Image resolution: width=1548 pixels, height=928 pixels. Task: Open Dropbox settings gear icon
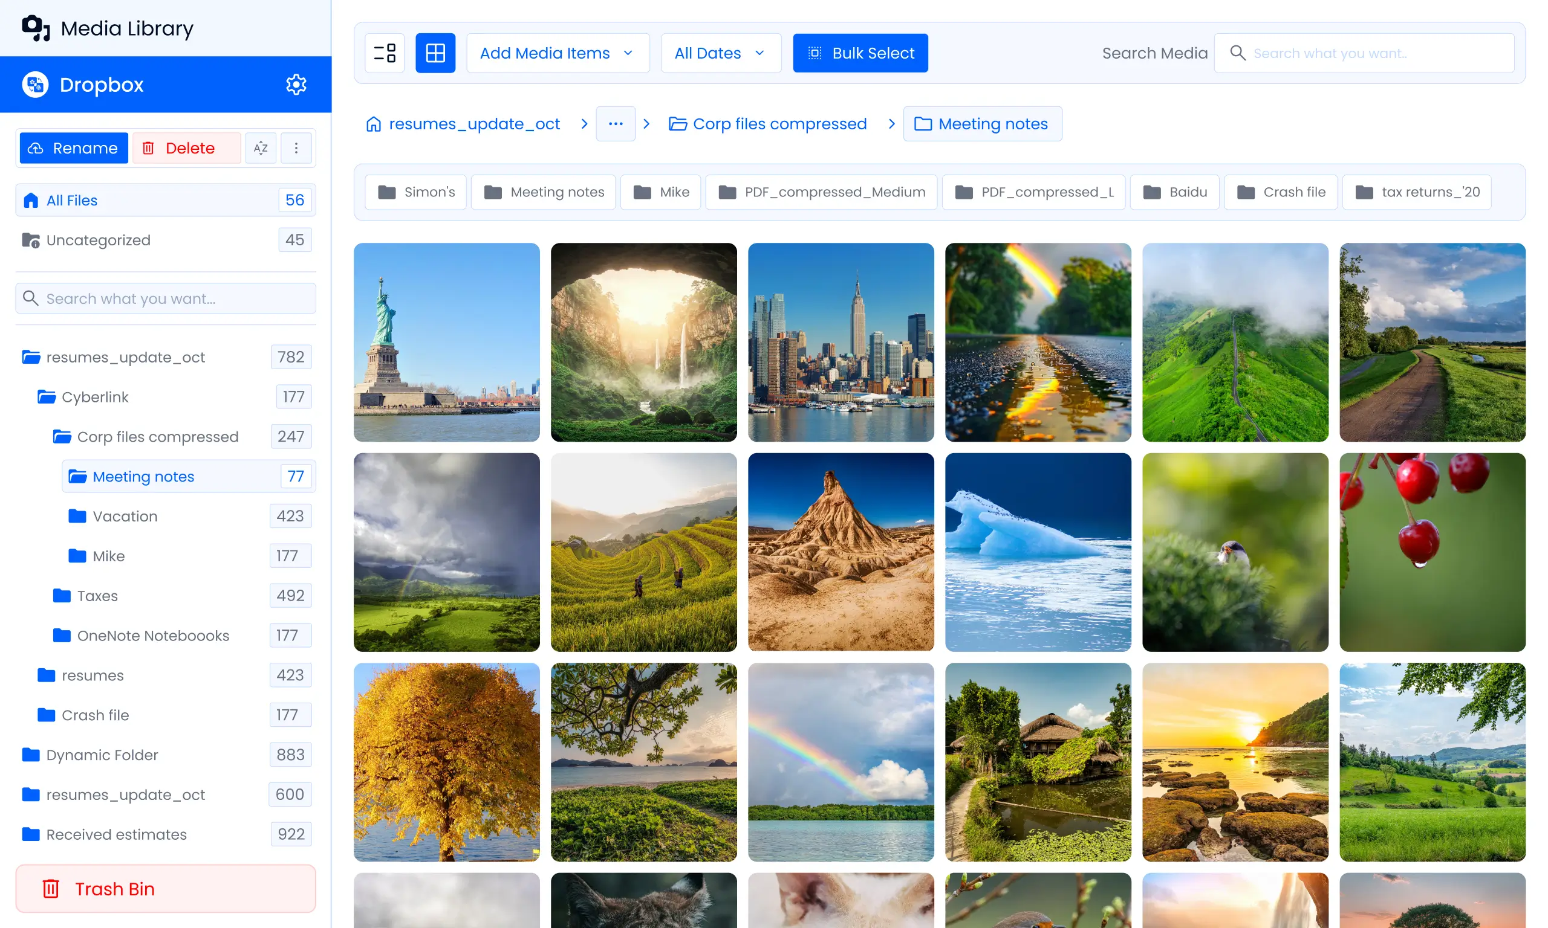296,85
